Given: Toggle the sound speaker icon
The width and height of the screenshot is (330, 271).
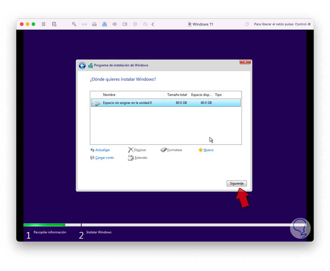Looking at the screenshot, I should (114, 24).
